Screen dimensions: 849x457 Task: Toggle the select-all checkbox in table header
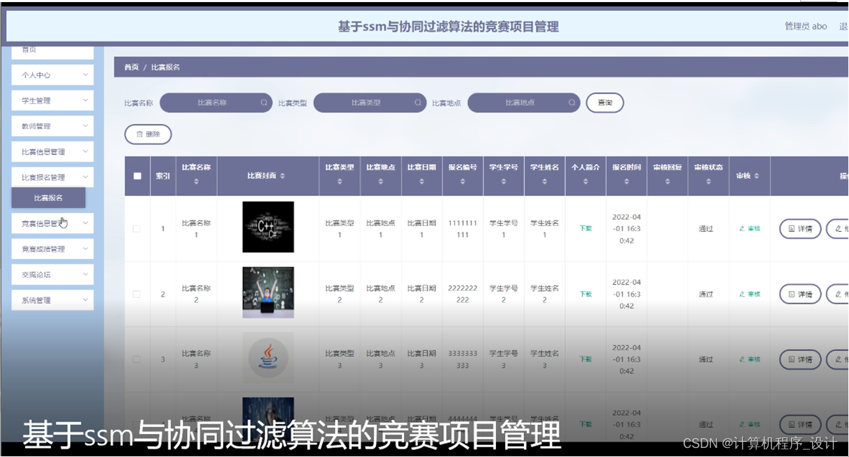coord(137,176)
